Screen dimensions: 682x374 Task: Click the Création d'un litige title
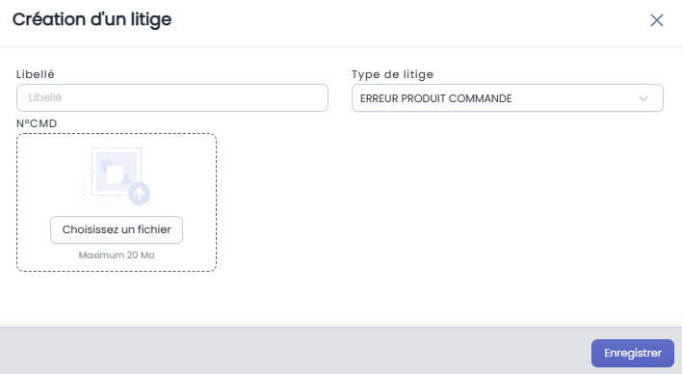coord(92,19)
